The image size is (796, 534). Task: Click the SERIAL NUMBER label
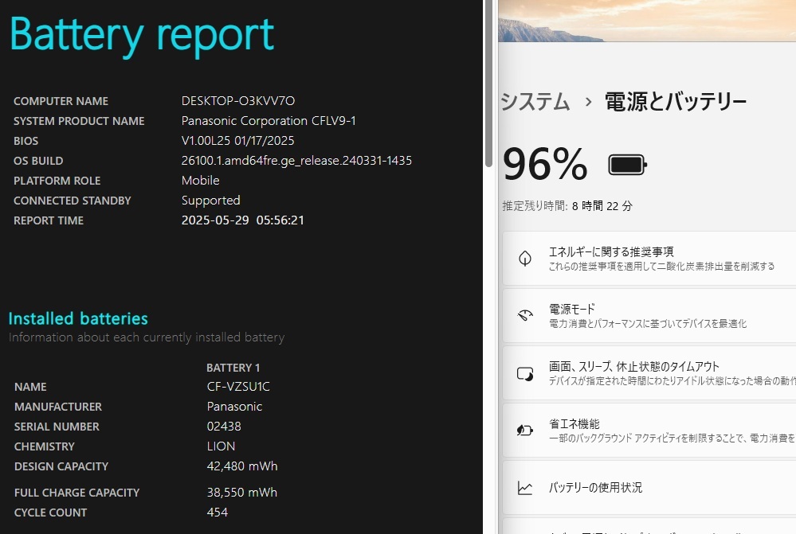[x=57, y=427]
